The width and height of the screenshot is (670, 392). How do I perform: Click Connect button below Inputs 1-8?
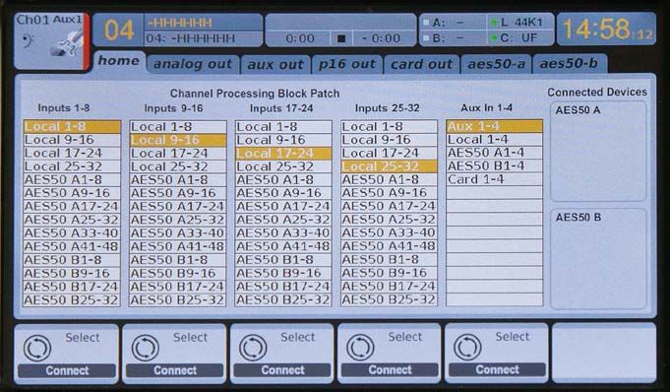(67, 370)
